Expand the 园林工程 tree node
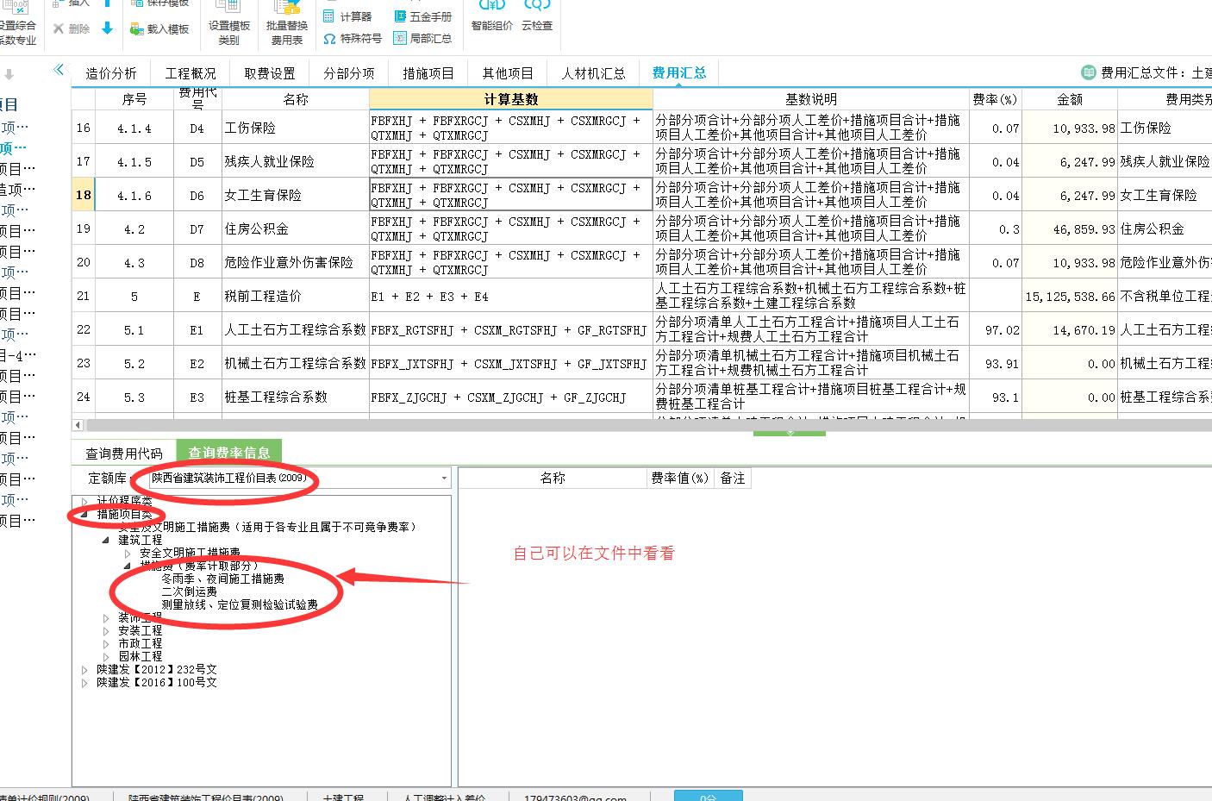This screenshot has height=801, width=1212. tap(106, 656)
